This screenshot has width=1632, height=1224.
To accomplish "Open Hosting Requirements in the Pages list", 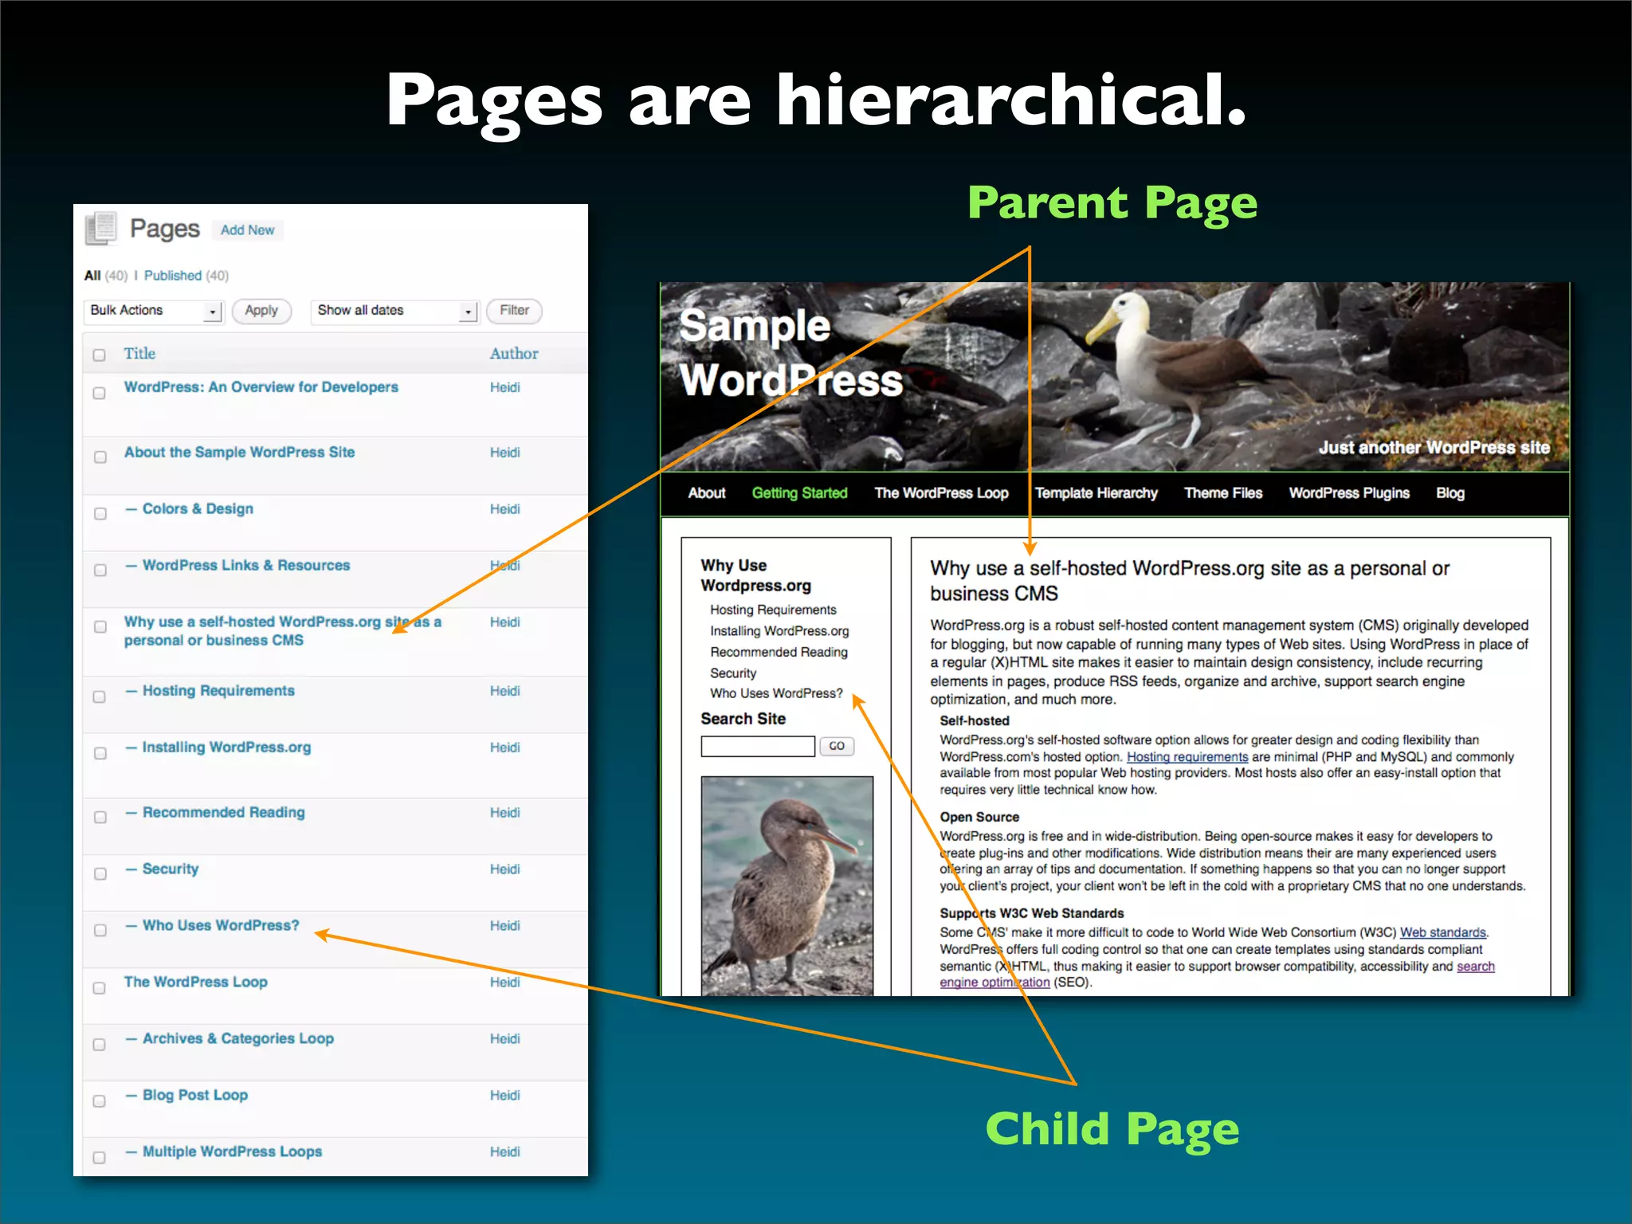I will [x=218, y=691].
